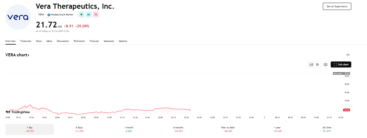
Task: Select the 6 months range
Action: (x=178, y=129)
